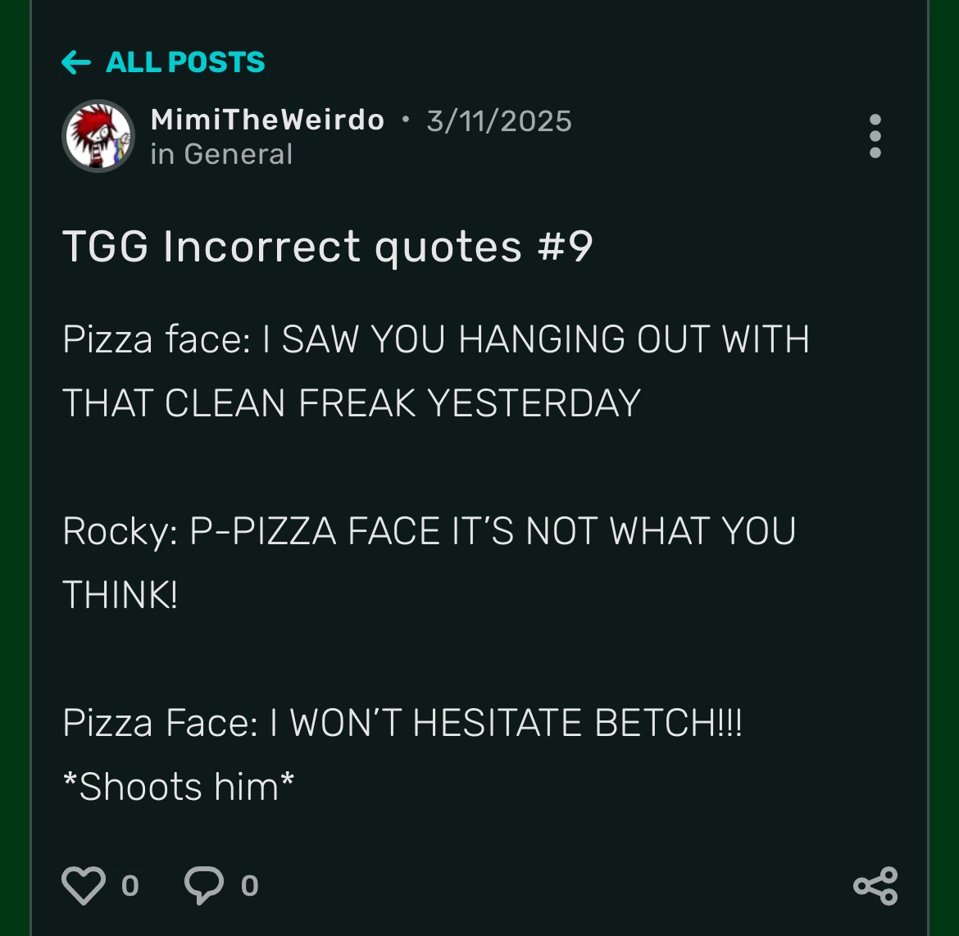Click the like count beside the heart
Screen dimensions: 959x936
[130, 885]
